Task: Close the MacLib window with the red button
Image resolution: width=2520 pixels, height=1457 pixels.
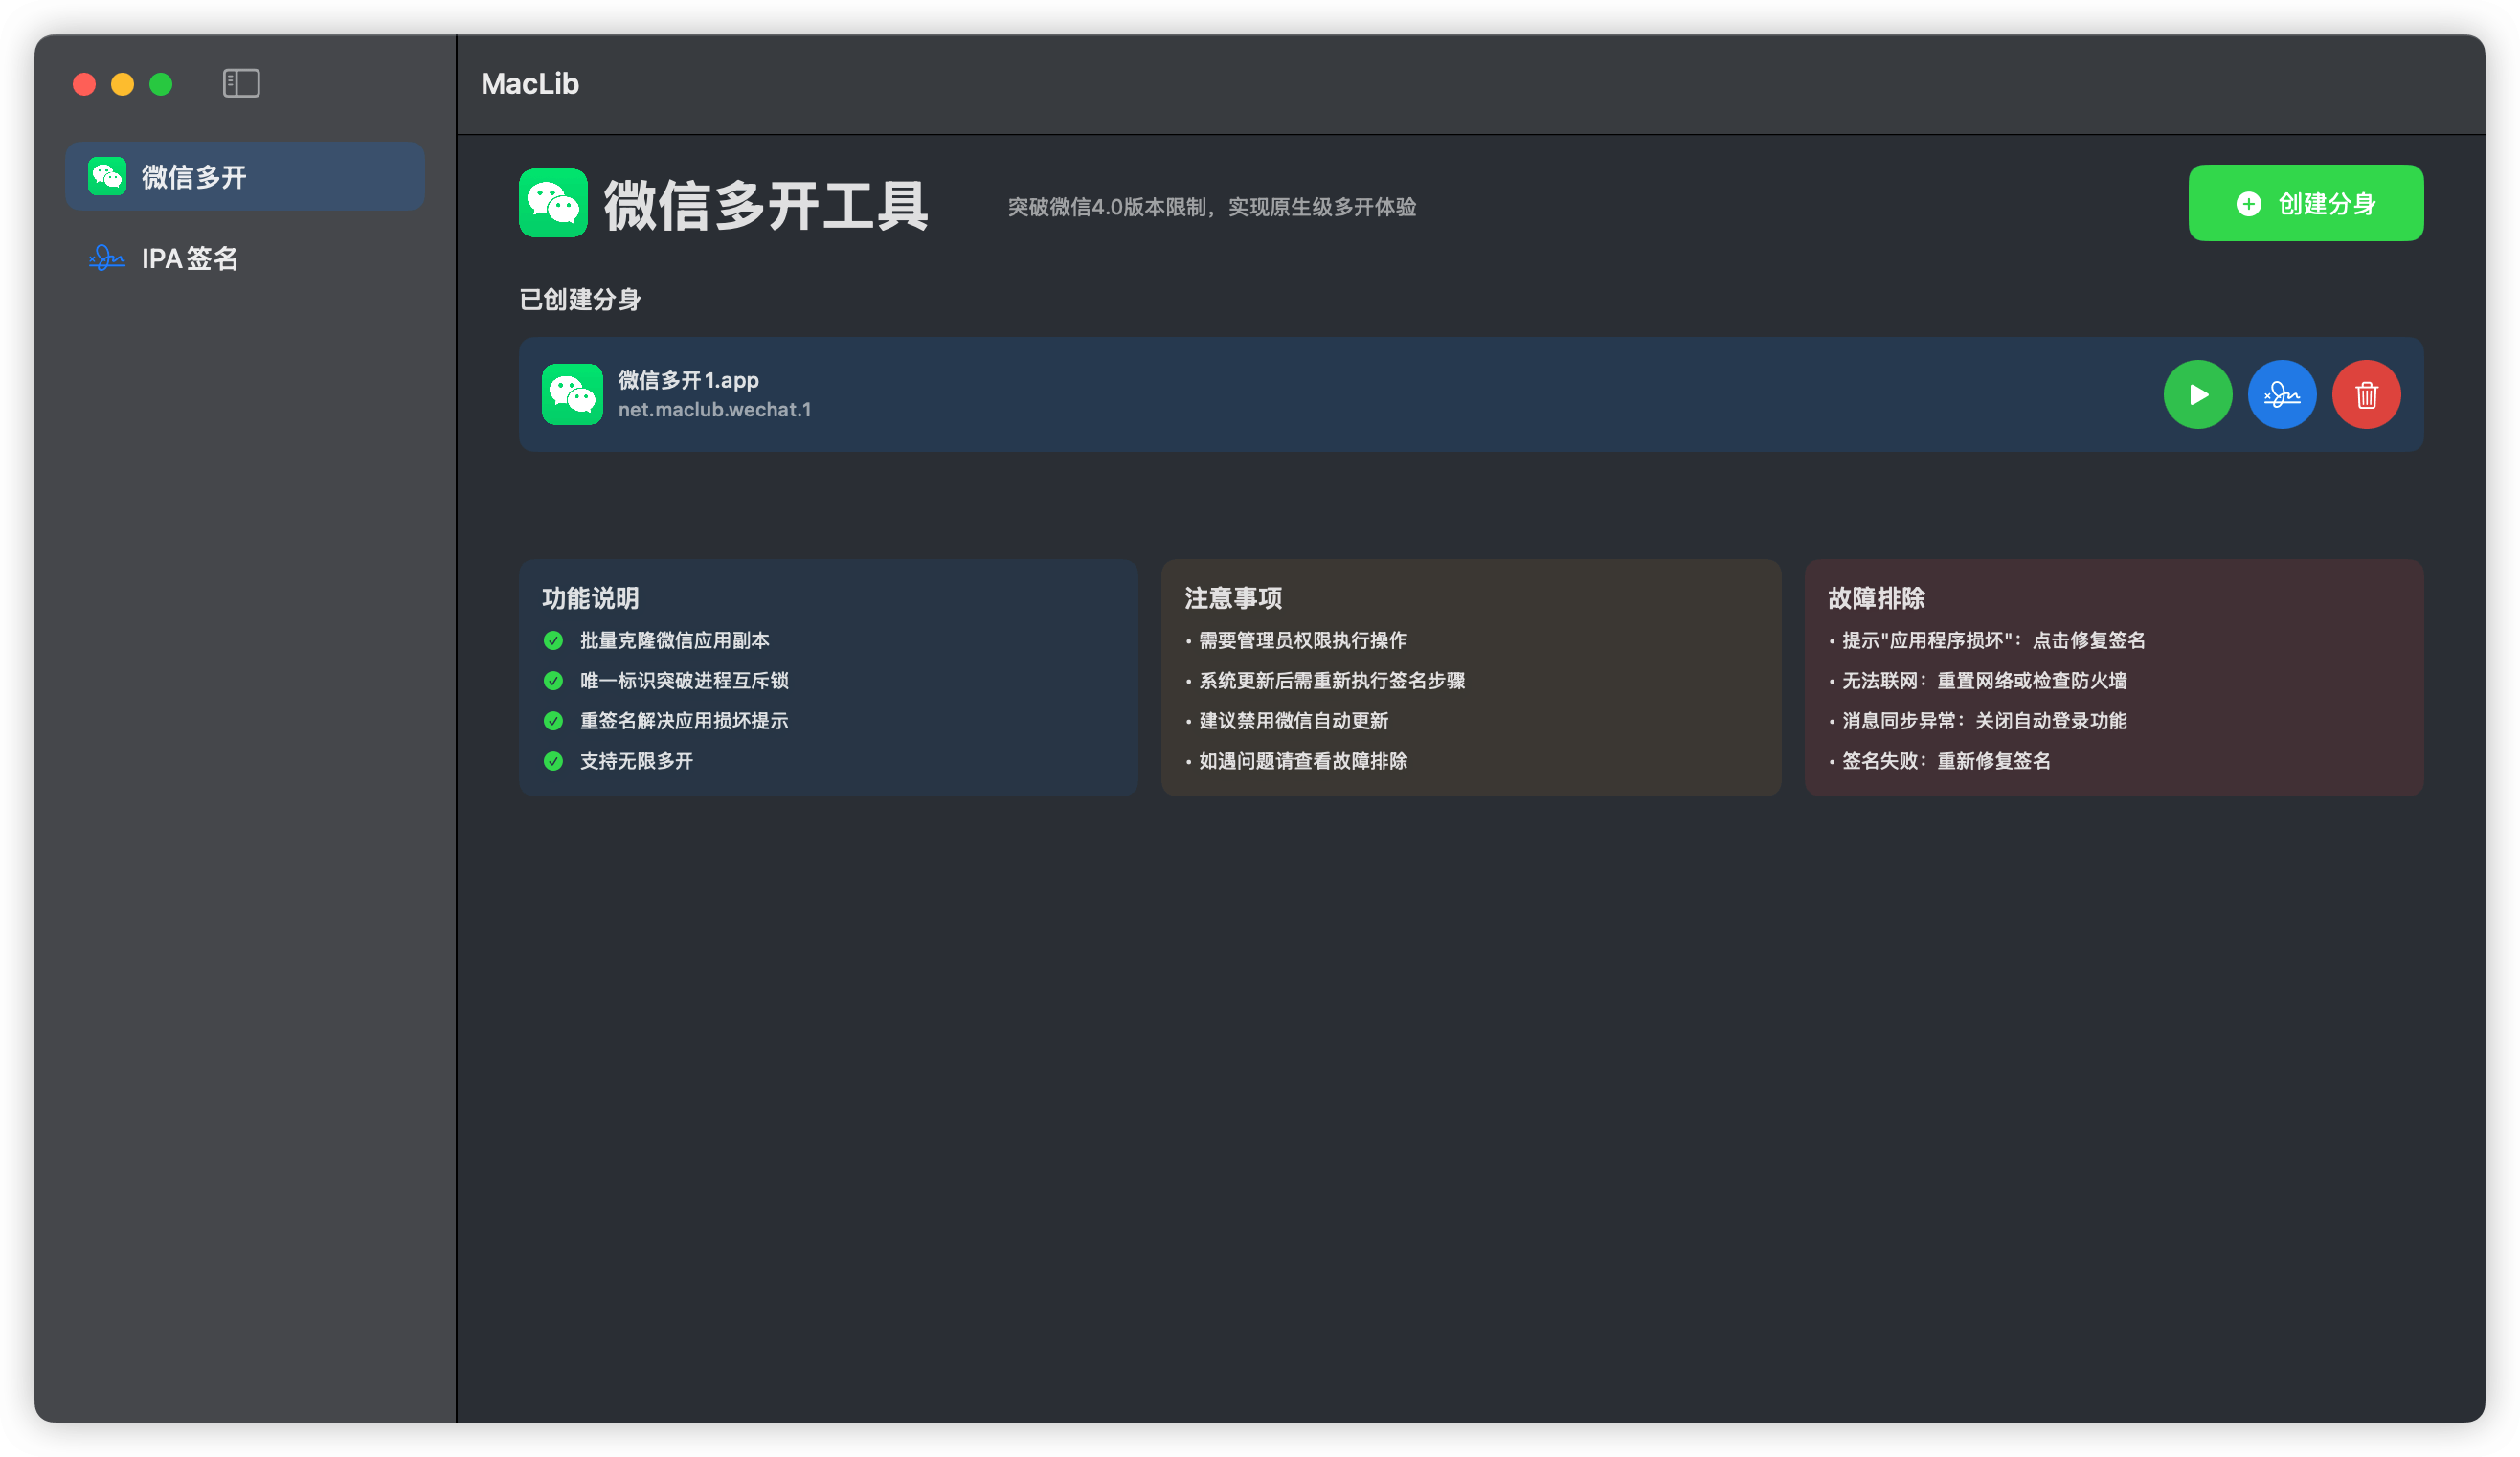Action: (x=84, y=84)
